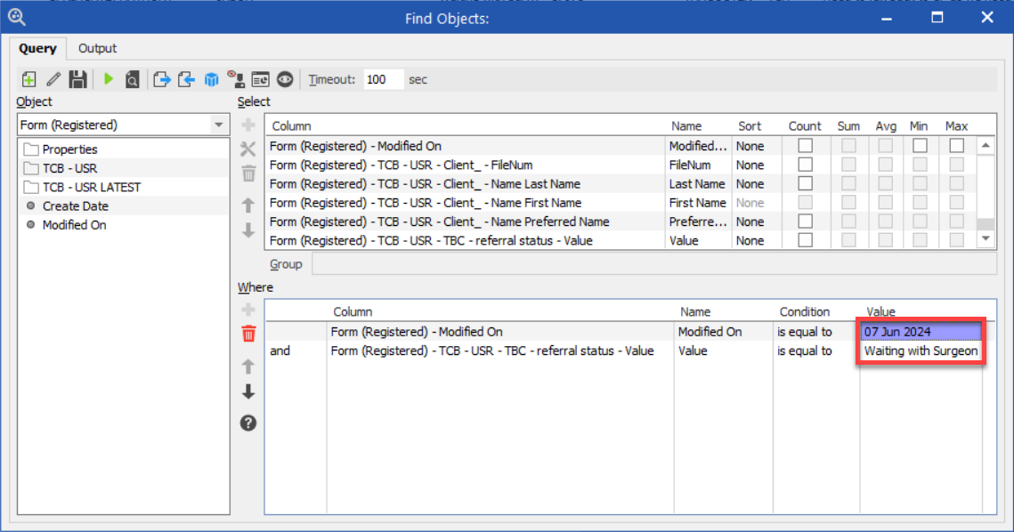Expand the TCB - USR folder

point(61,168)
